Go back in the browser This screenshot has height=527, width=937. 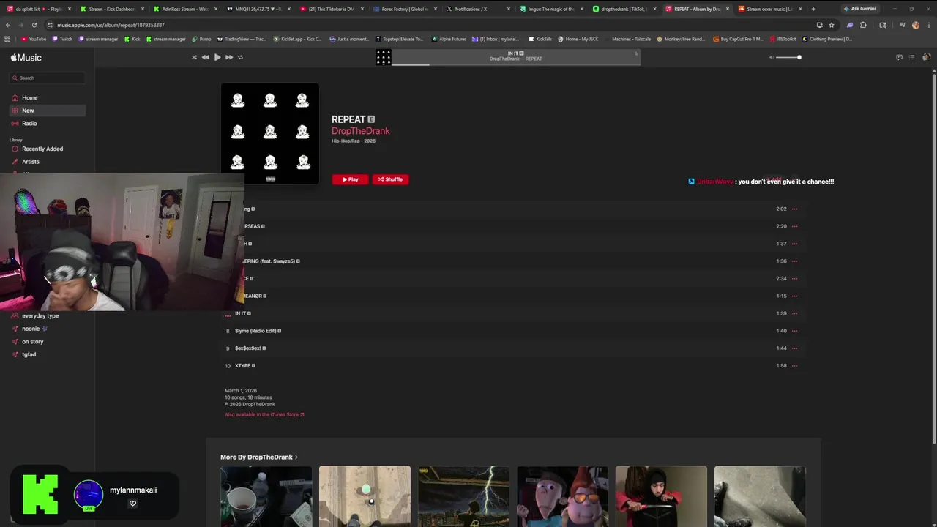pos(8,25)
